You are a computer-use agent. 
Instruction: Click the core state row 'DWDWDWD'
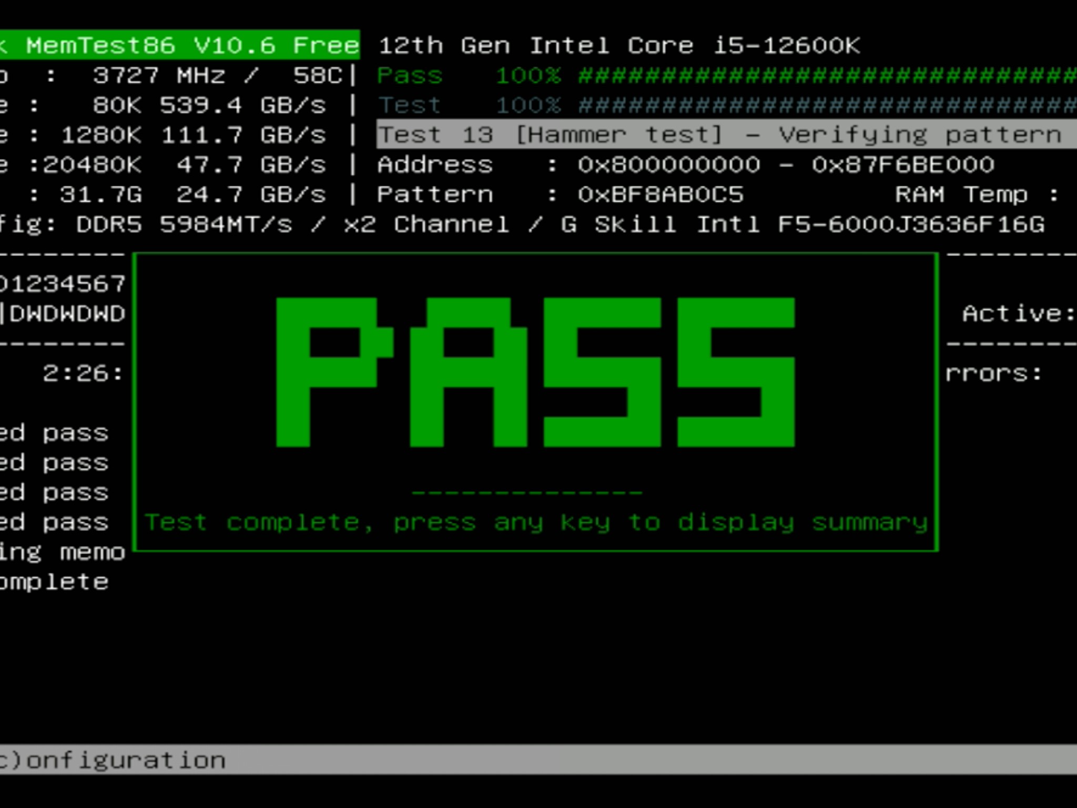point(67,314)
